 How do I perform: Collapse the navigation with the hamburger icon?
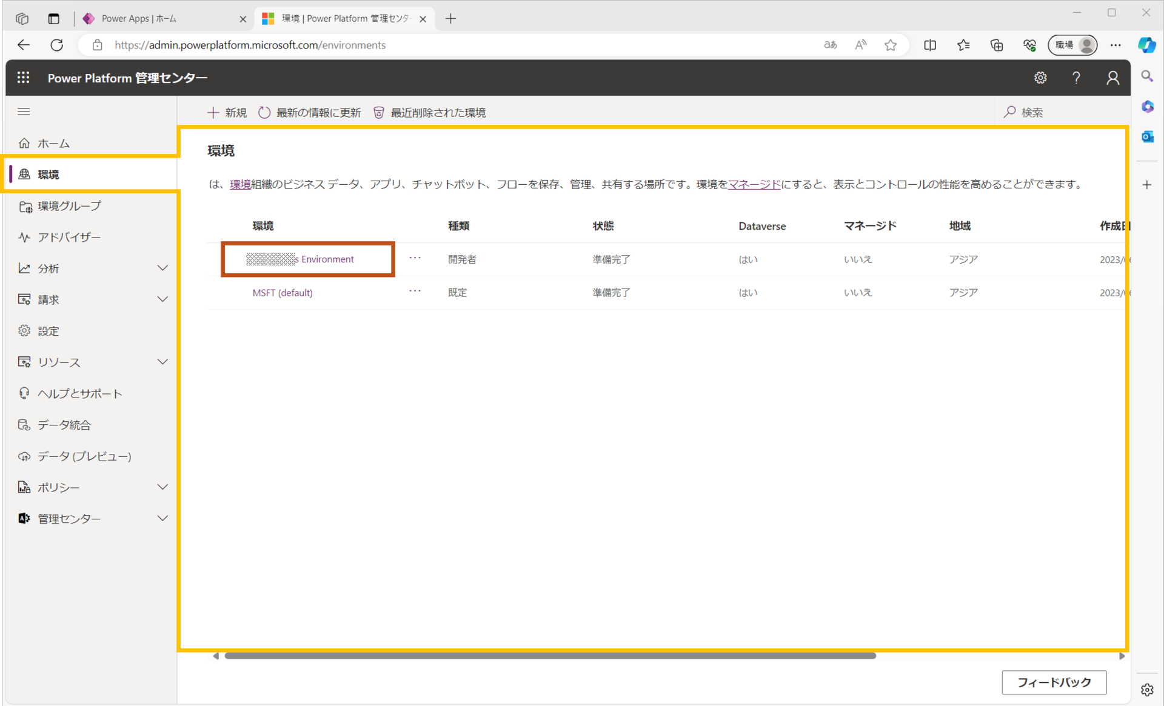(x=24, y=112)
